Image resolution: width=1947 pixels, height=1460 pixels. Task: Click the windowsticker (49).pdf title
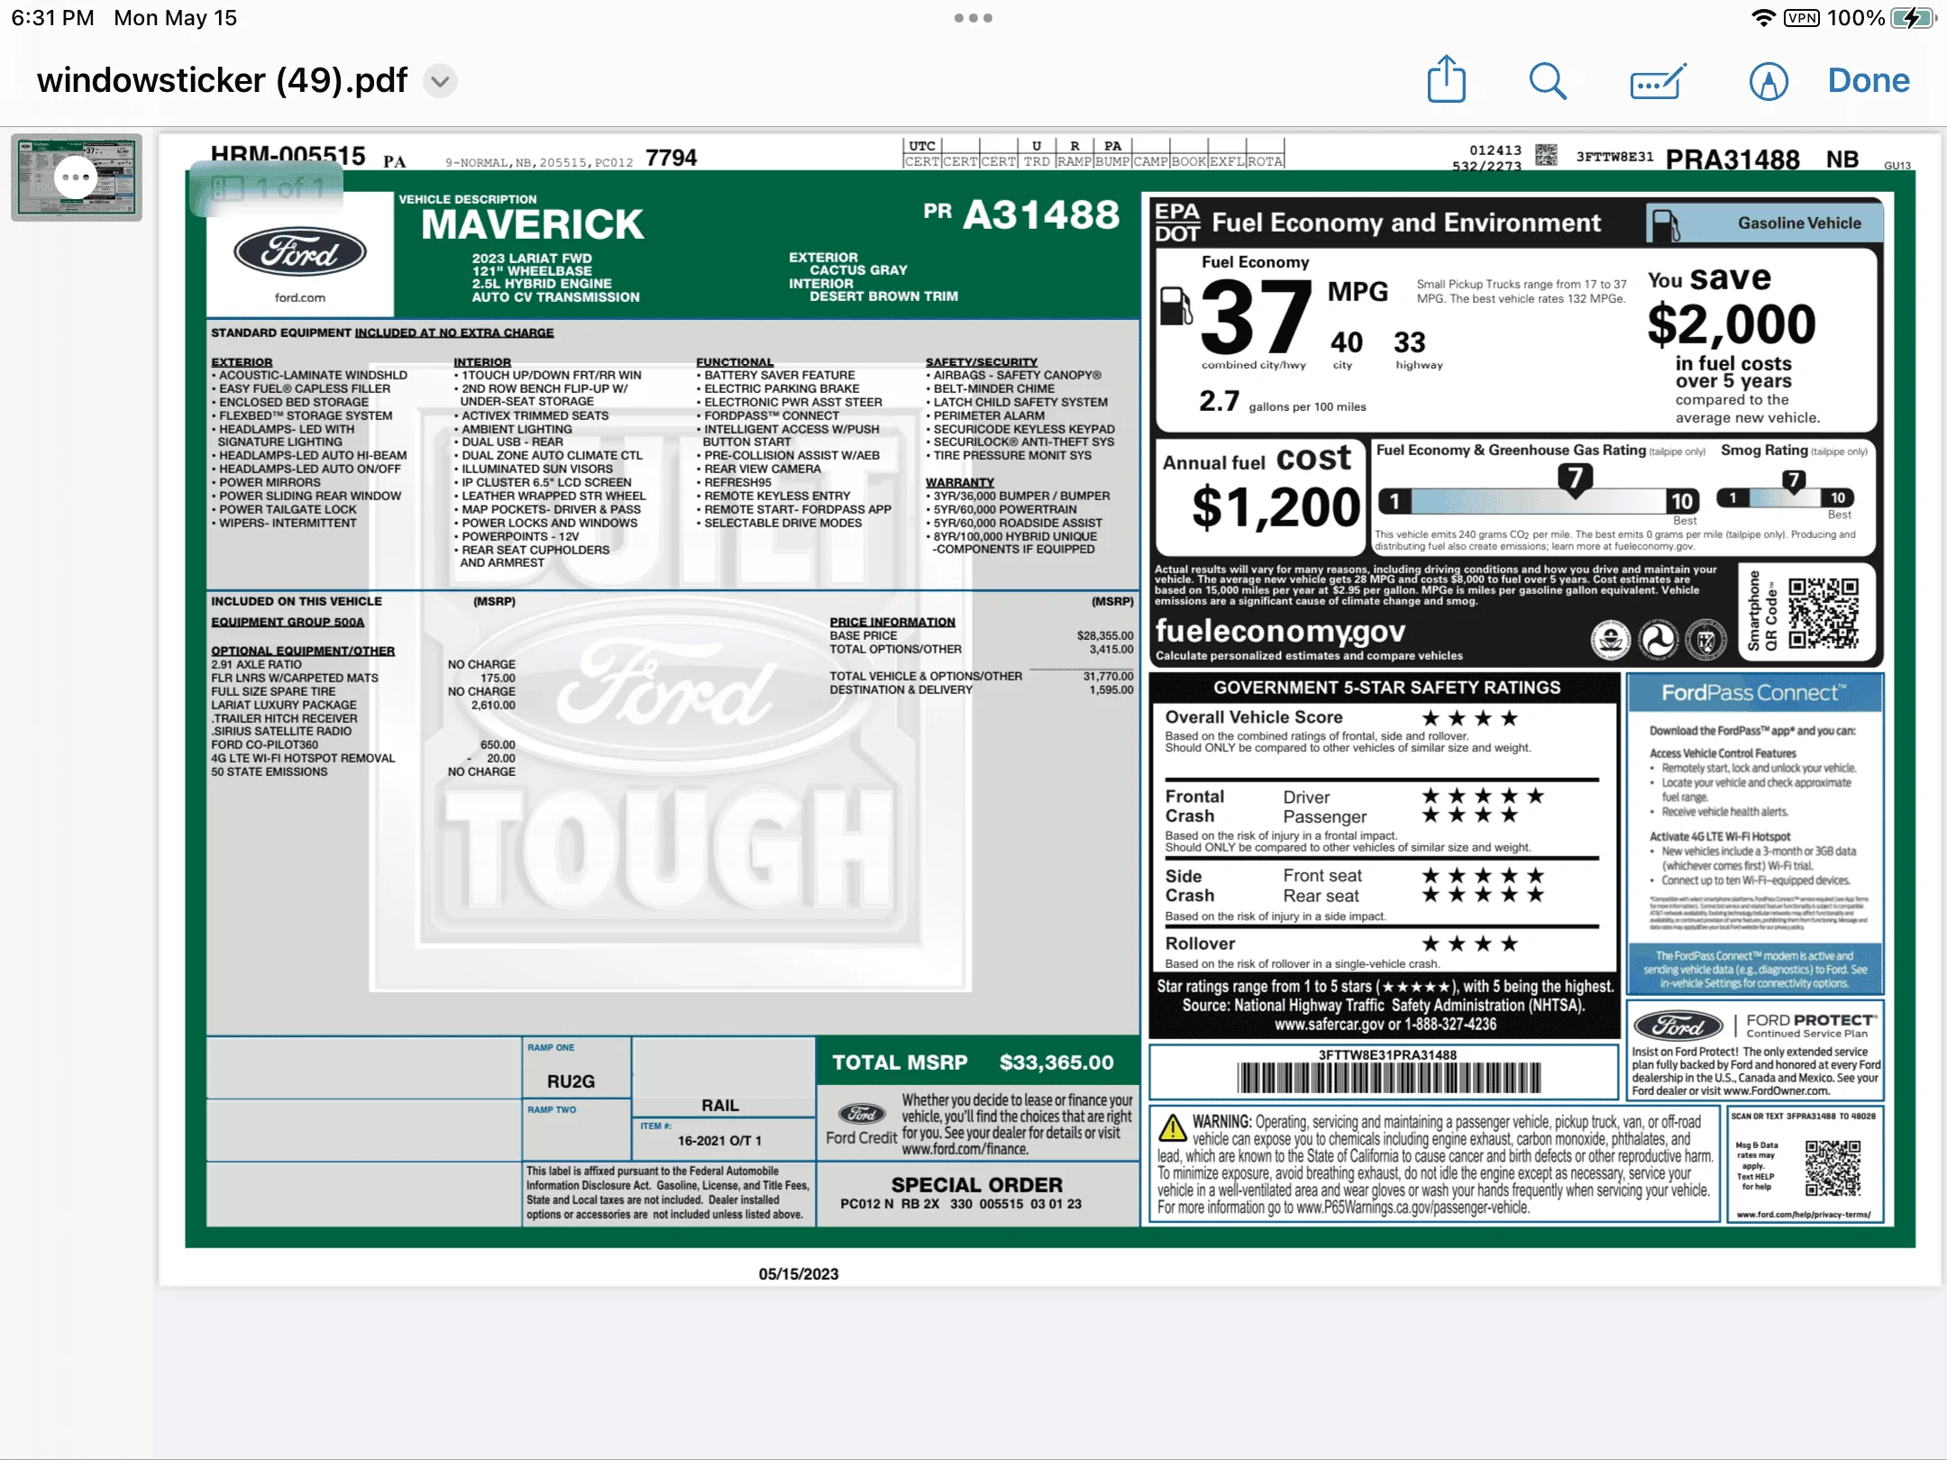click(x=222, y=80)
